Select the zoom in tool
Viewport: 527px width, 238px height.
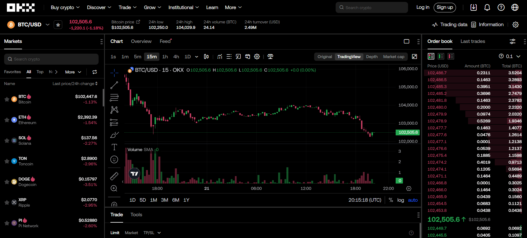pyautogui.click(x=114, y=188)
